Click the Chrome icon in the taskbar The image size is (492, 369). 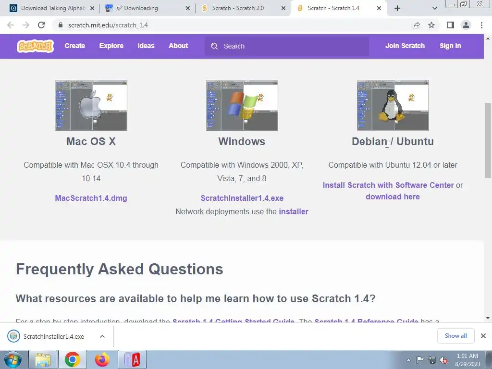[x=73, y=359]
